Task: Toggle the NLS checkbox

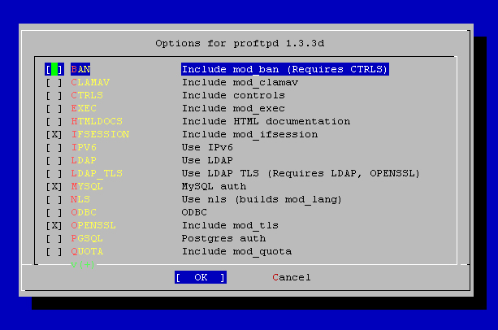Action: (x=54, y=200)
